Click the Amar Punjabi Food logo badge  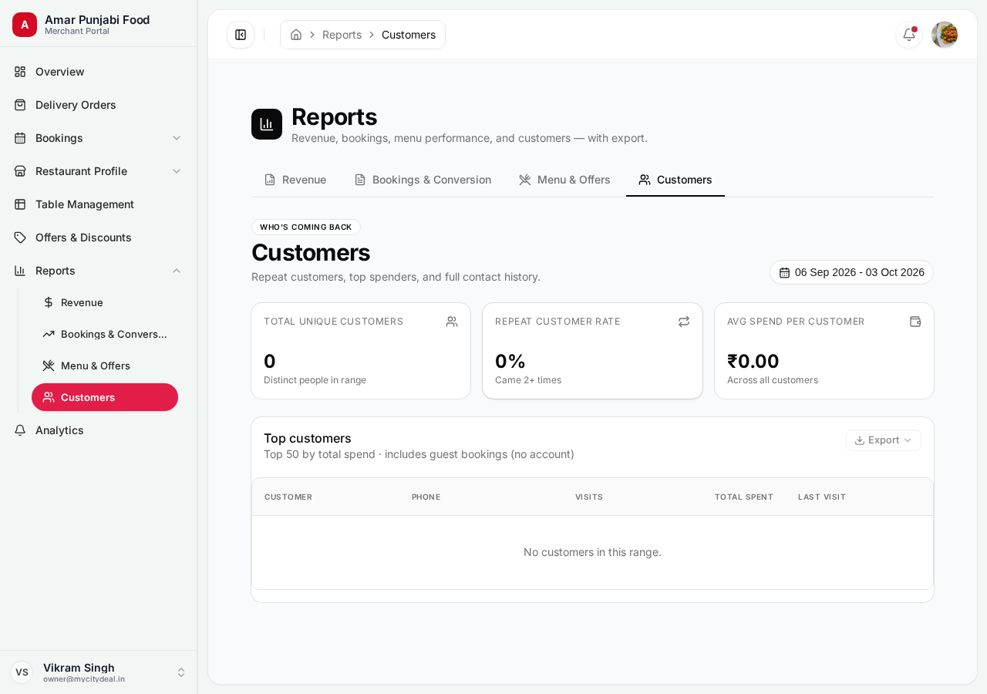[x=25, y=25]
